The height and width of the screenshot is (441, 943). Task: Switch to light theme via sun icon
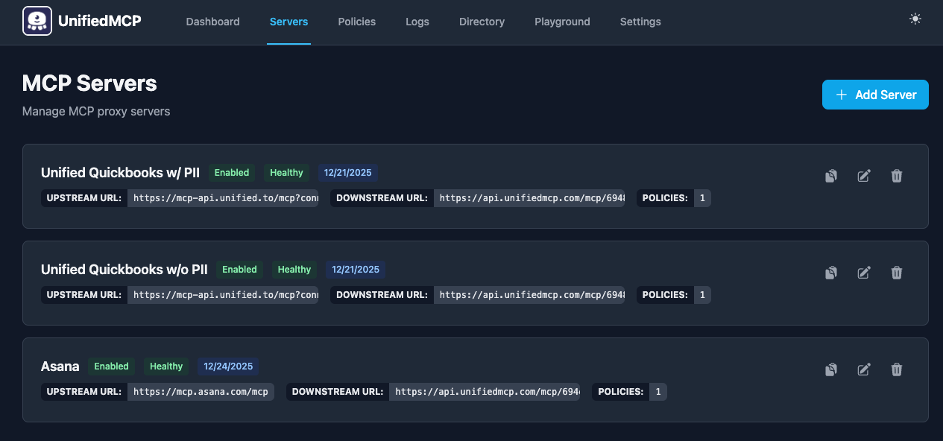(915, 19)
